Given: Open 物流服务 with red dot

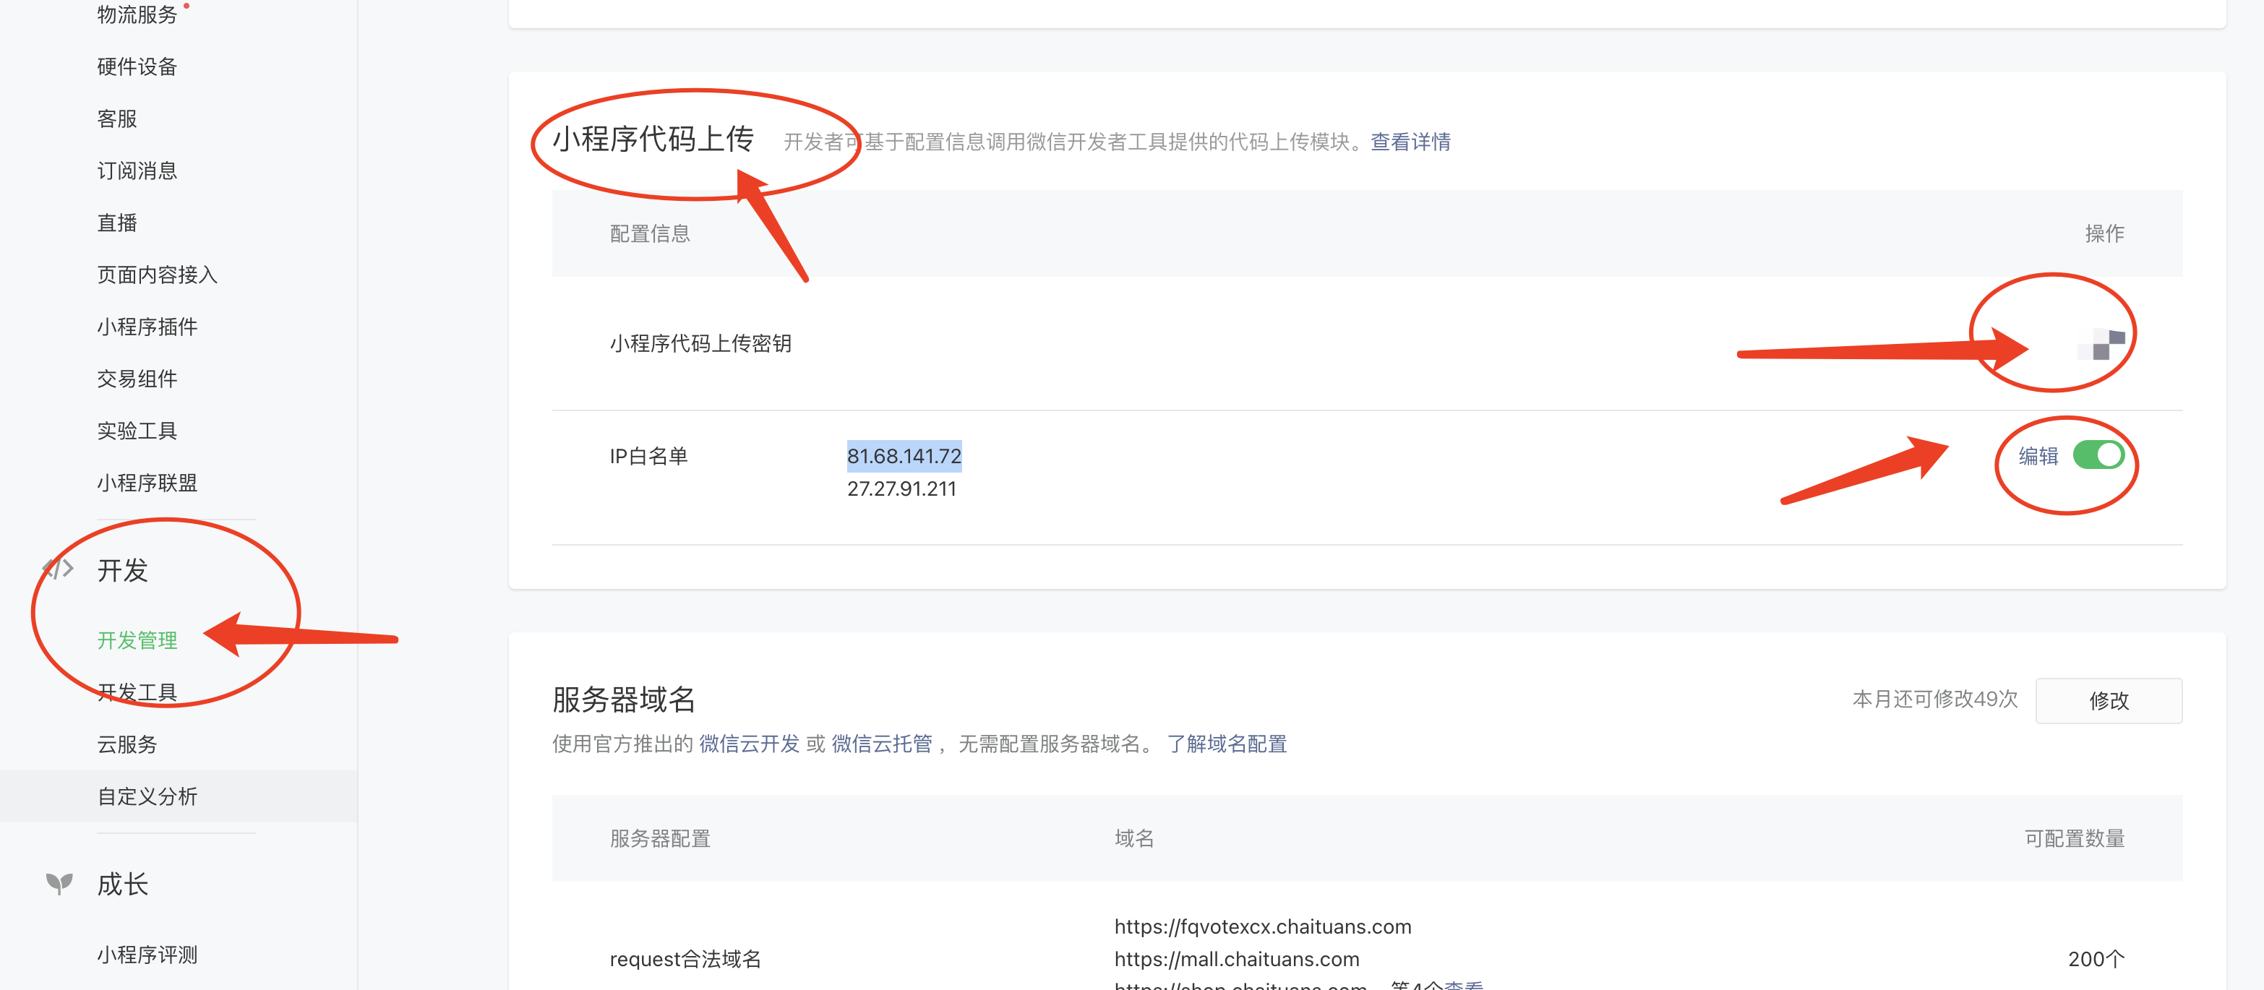Looking at the screenshot, I should tap(137, 15).
